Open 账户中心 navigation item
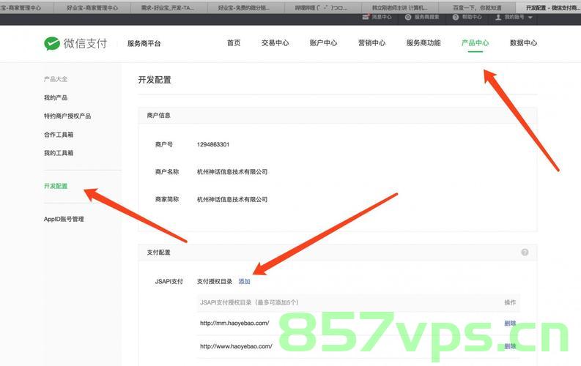Image resolution: width=581 pixels, height=366 pixels. click(x=324, y=43)
